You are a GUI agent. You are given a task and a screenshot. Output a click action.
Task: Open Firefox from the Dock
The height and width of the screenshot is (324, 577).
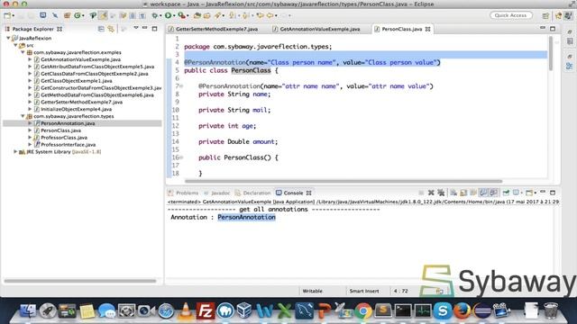click(x=462, y=311)
